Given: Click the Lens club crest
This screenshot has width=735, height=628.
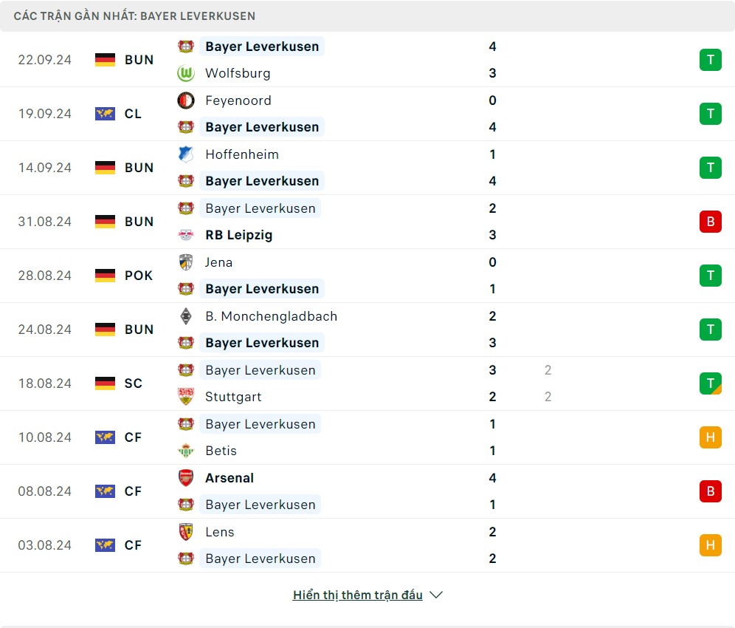Looking at the screenshot, I should 185,532.
